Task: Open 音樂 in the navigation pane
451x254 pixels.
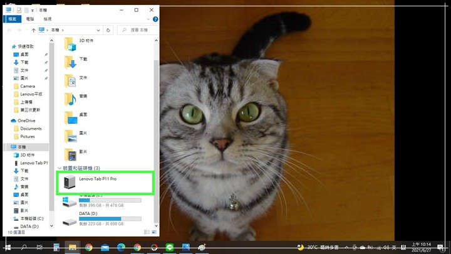Action: pyautogui.click(x=24, y=187)
